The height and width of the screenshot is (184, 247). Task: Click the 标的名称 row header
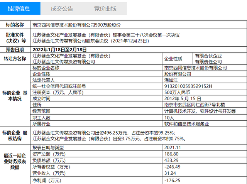coord(15,25)
